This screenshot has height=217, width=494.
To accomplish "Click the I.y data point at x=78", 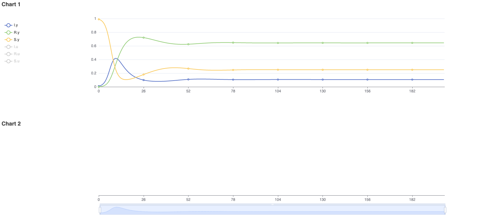I will point(233,80).
